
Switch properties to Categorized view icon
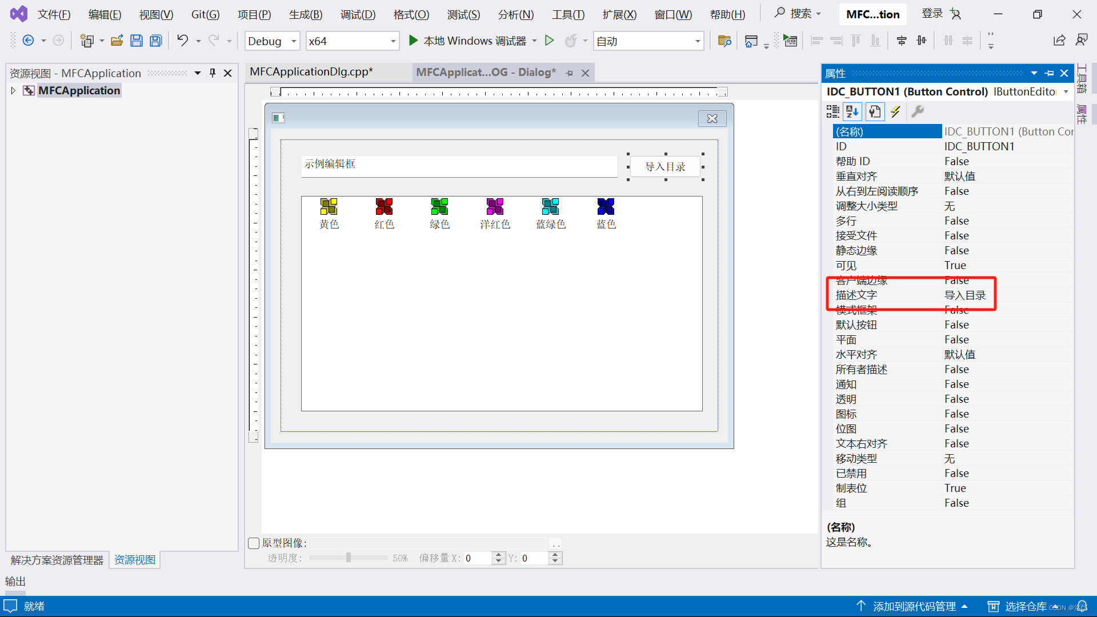click(x=833, y=111)
